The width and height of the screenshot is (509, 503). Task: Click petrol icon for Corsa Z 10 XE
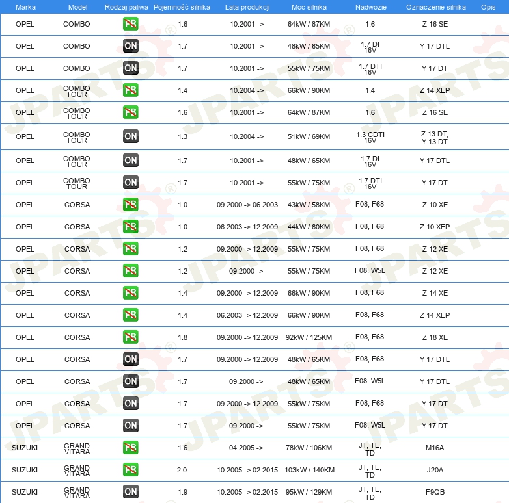(x=130, y=205)
